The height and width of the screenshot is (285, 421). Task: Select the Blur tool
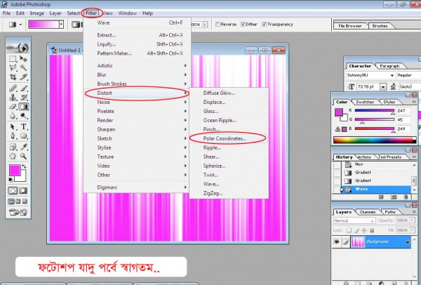pyautogui.click(x=13, y=116)
